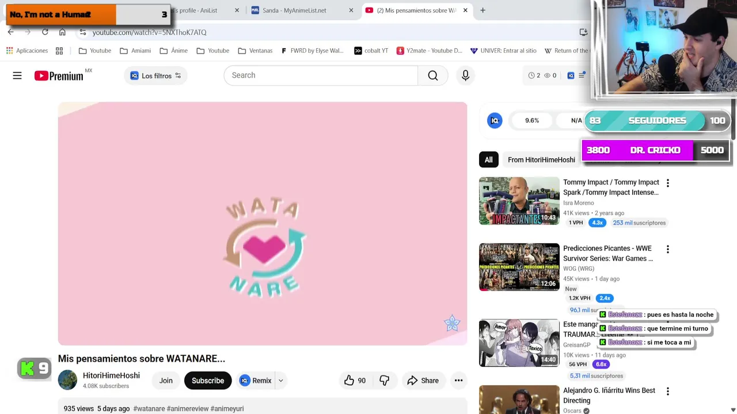Expand the Remix dropdown arrow
The image size is (737, 414).
(x=281, y=381)
